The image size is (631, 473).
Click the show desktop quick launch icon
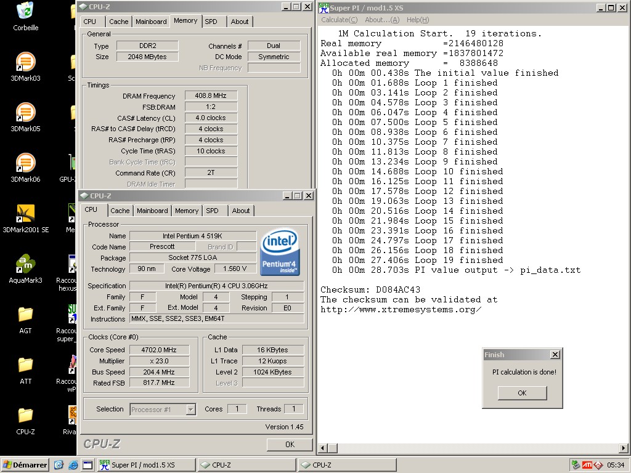(88, 465)
